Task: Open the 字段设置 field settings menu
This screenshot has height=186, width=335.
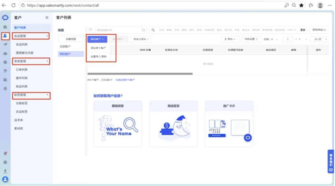Action: pos(251,39)
